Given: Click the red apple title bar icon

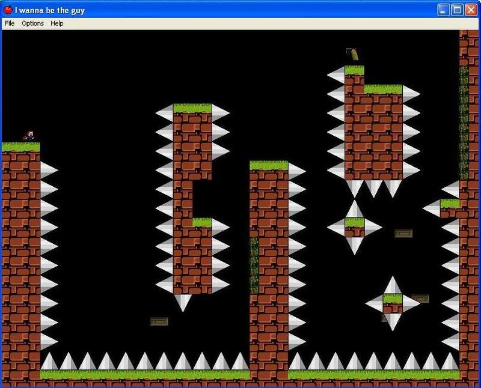Looking at the screenshot, I should click(x=8, y=10).
